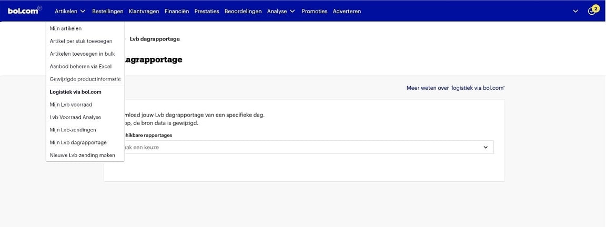606x227 pixels.
Task: Open Promoties from the navigation
Action: pyautogui.click(x=314, y=12)
